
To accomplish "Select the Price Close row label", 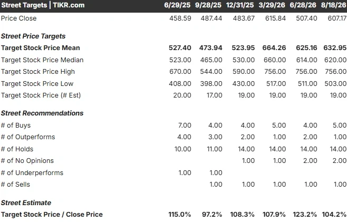I will tap(19, 18).
